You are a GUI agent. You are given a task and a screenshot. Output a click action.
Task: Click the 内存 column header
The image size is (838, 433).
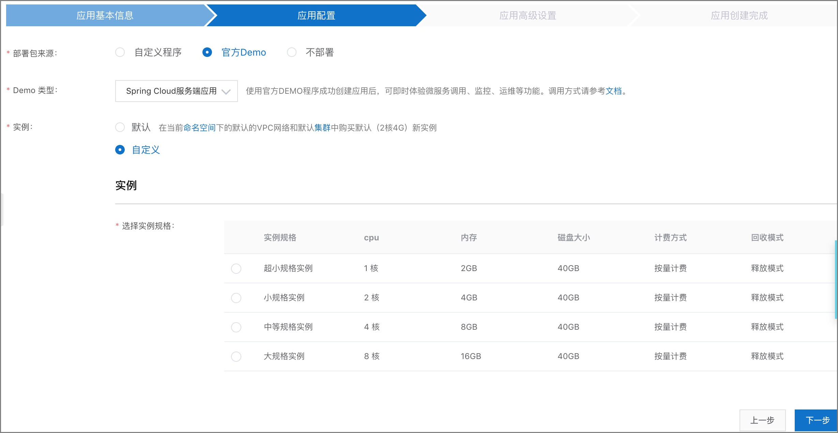(x=469, y=238)
